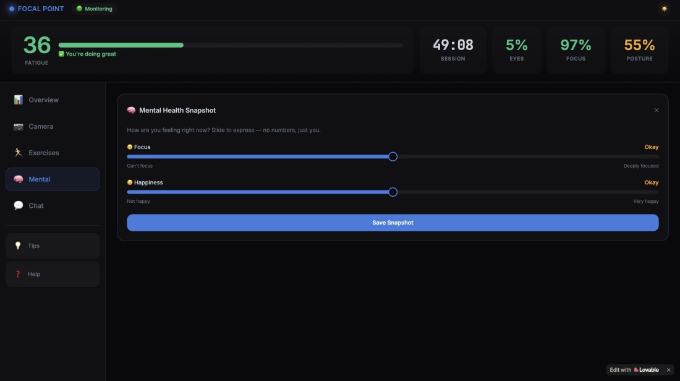Close the Mental Health Snapshot panel
The image size is (680, 381).
click(656, 110)
